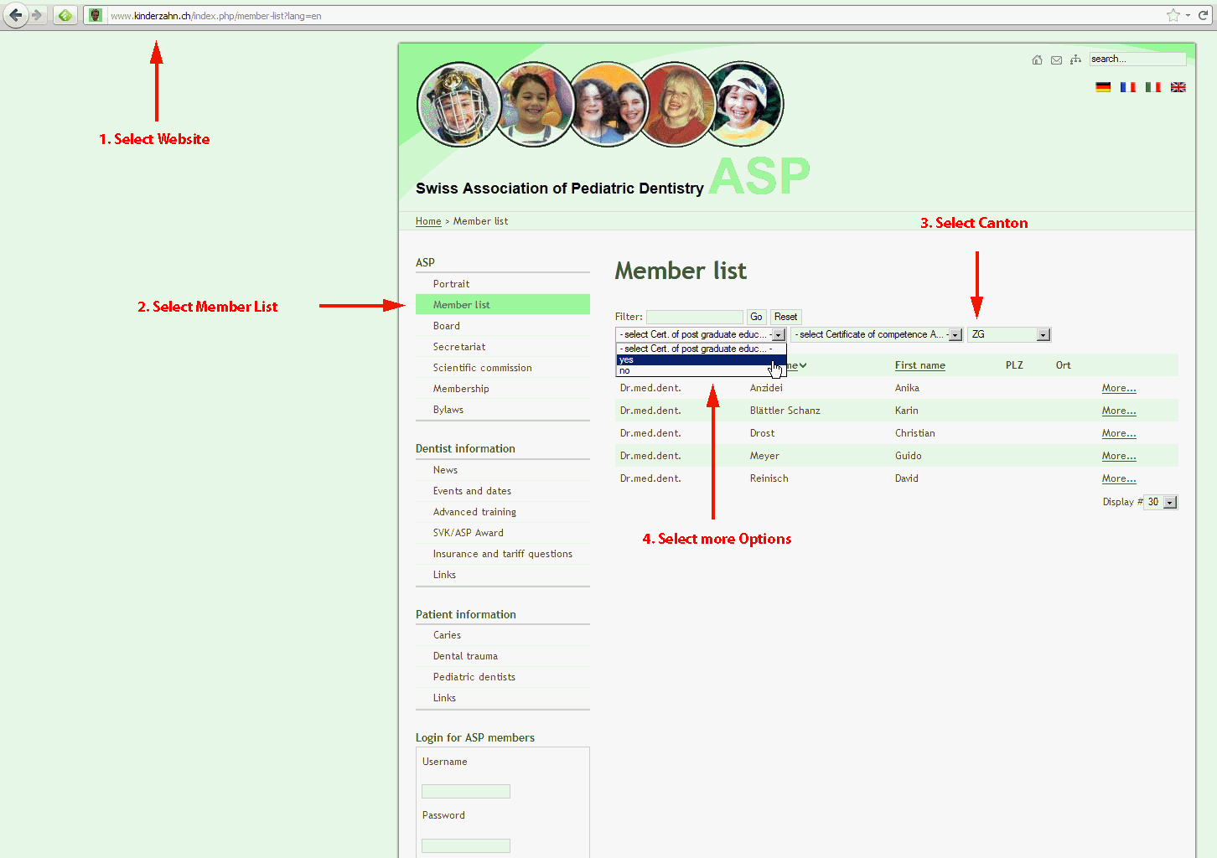The image size is (1217, 858).
Task: Click the browser back arrow button
Action: 15,15
